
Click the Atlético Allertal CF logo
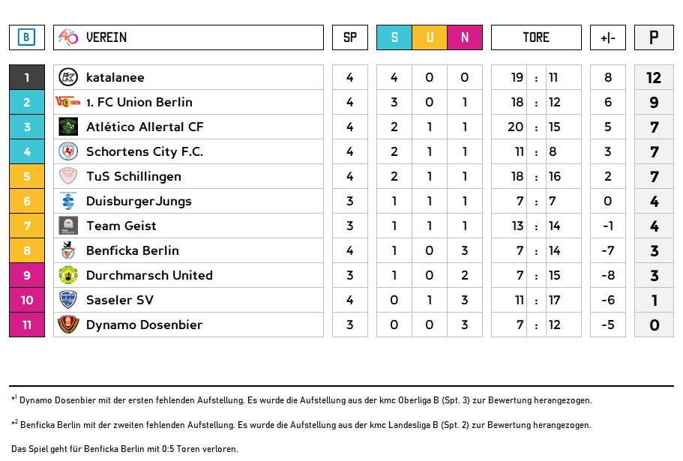coord(68,127)
